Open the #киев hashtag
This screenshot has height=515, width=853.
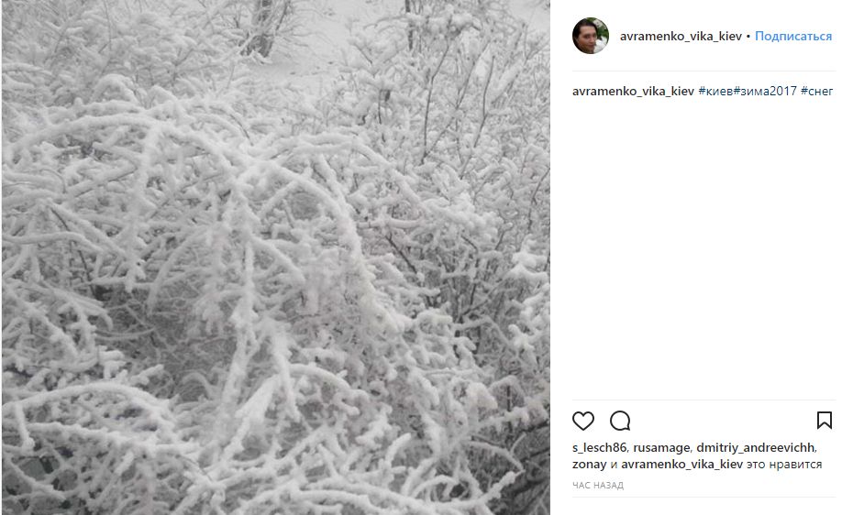[715, 91]
